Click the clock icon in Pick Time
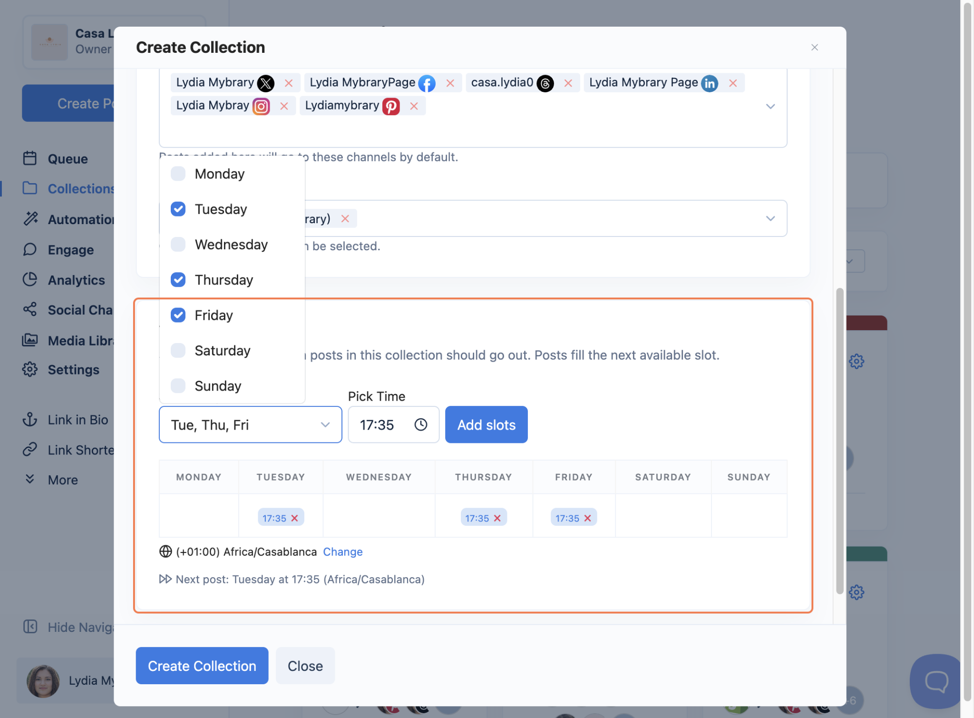 [x=420, y=424]
